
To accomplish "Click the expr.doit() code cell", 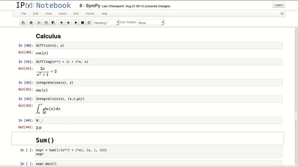I will 158,164.
